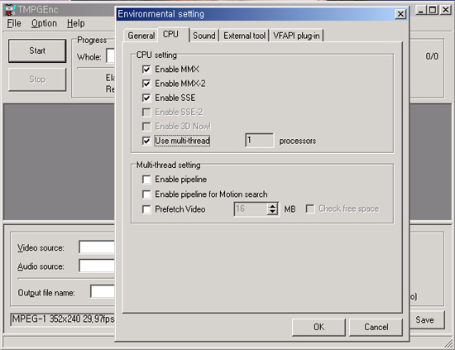Switch to the General tab
The width and height of the screenshot is (455, 350).
click(x=141, y=36)
